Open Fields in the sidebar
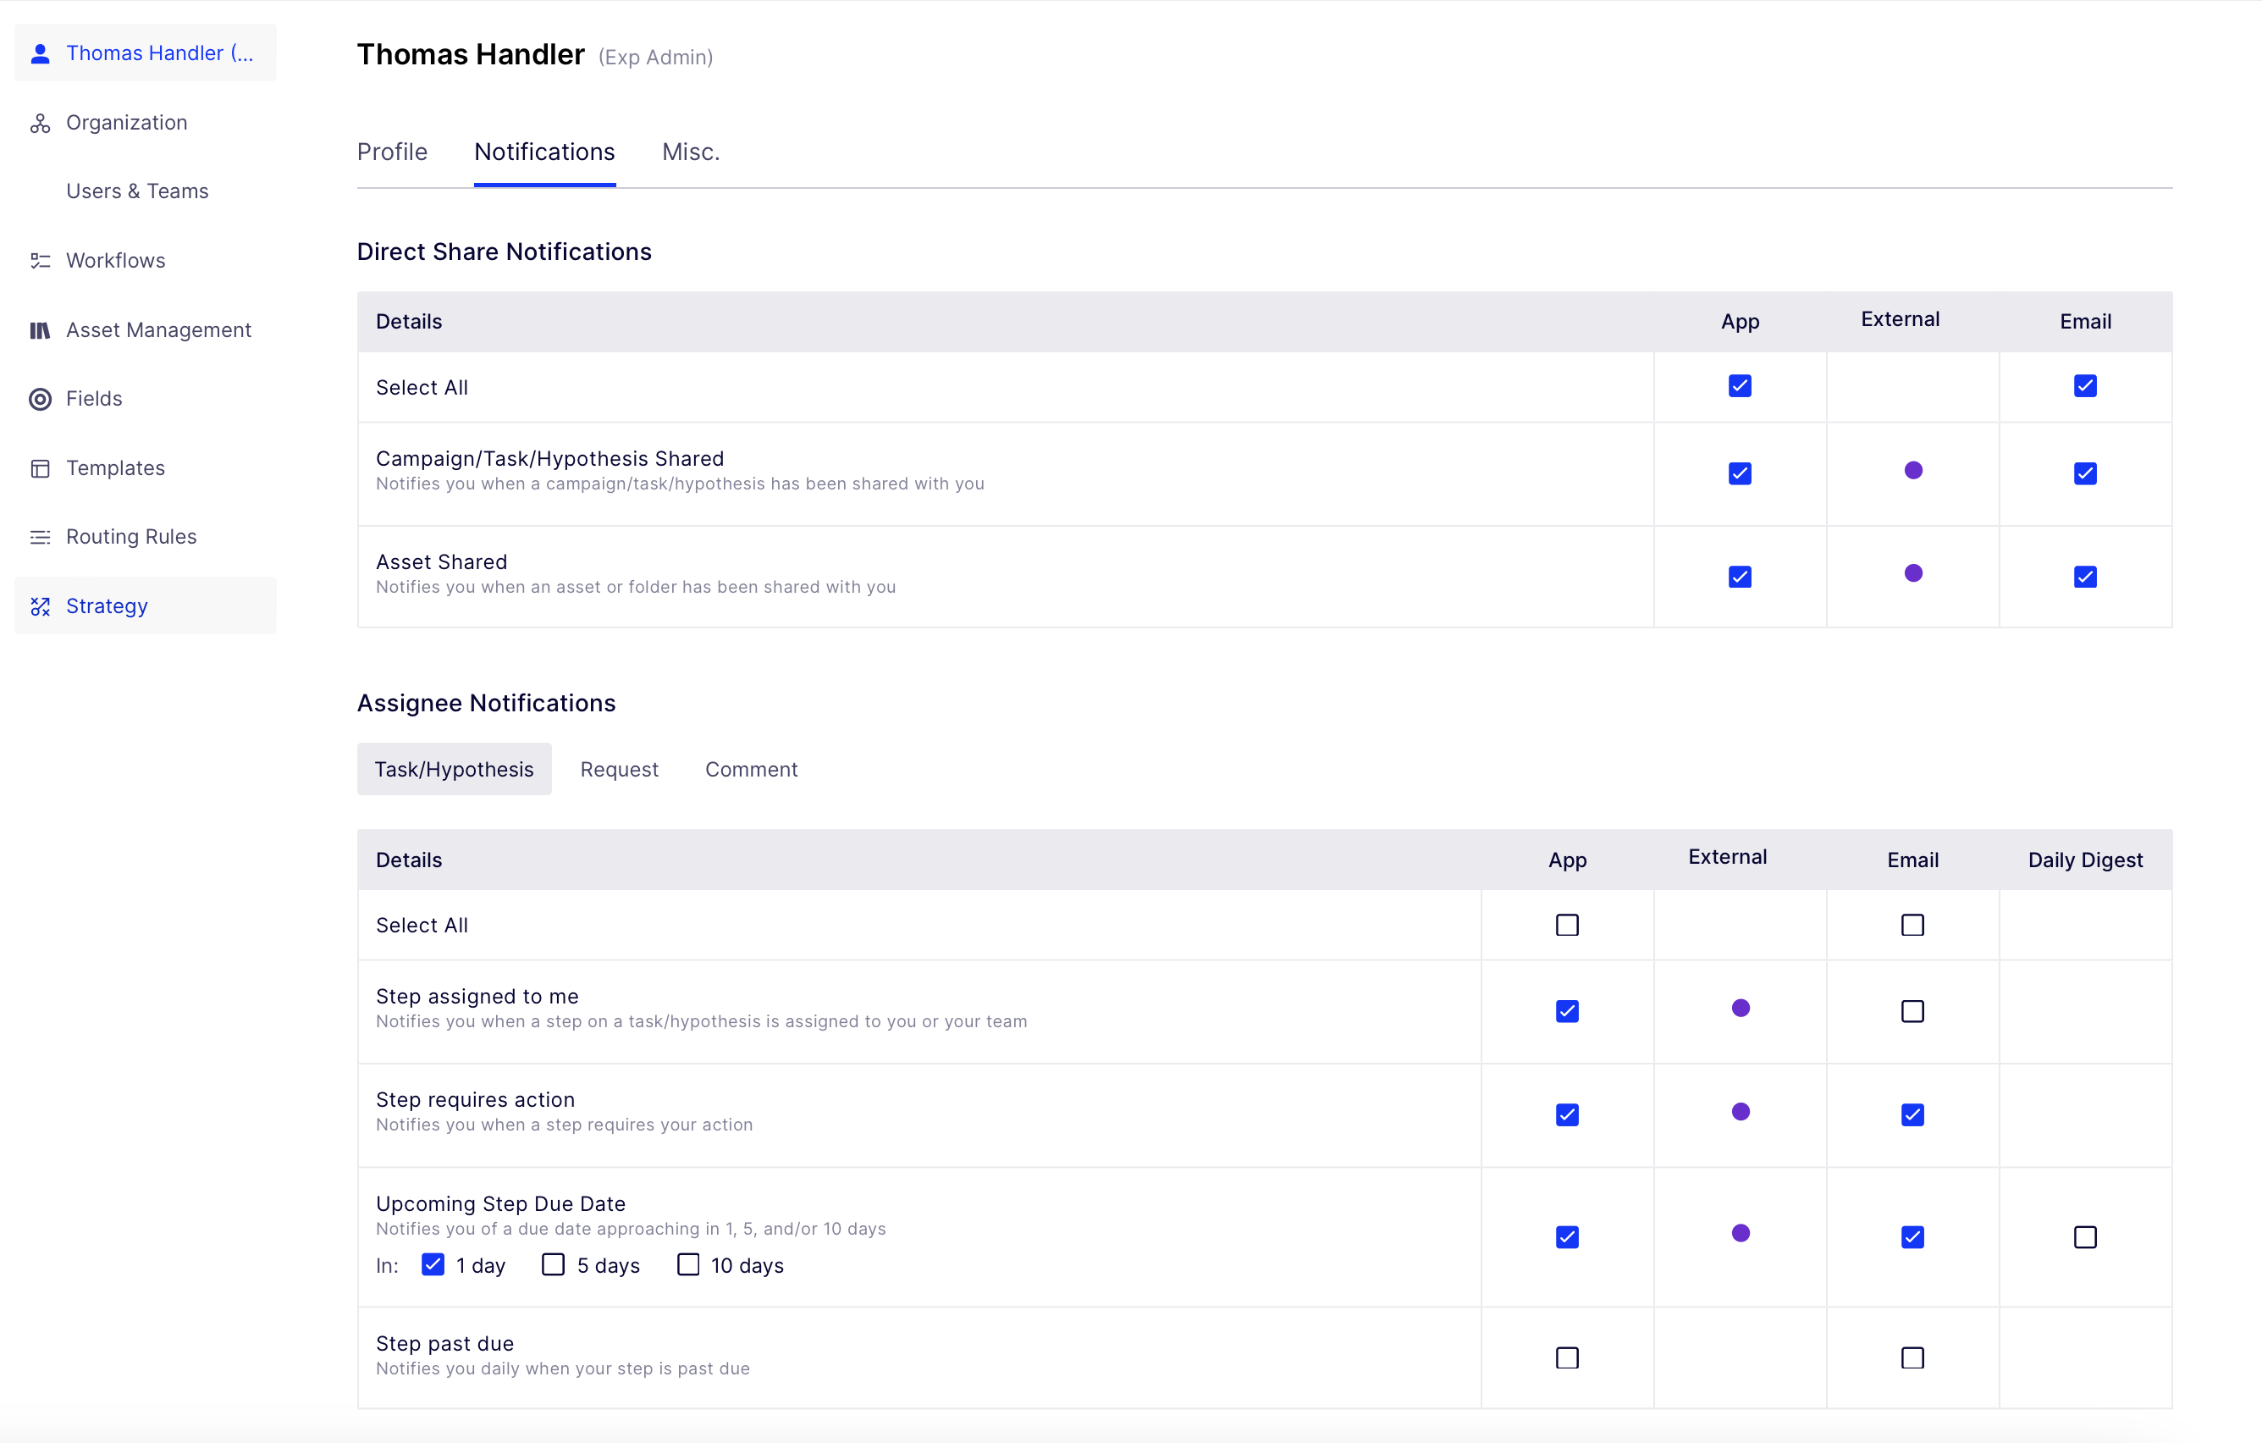 (146, 398)
